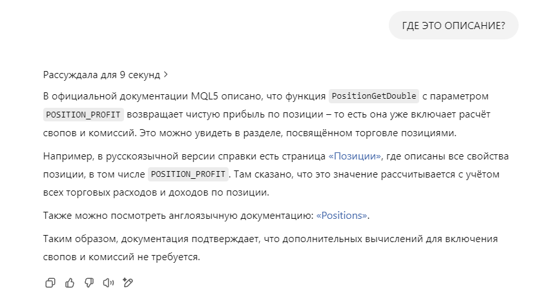Click the pencil-with-sparkle edit icon
The image size is (538, 306).
coord(128,283)
